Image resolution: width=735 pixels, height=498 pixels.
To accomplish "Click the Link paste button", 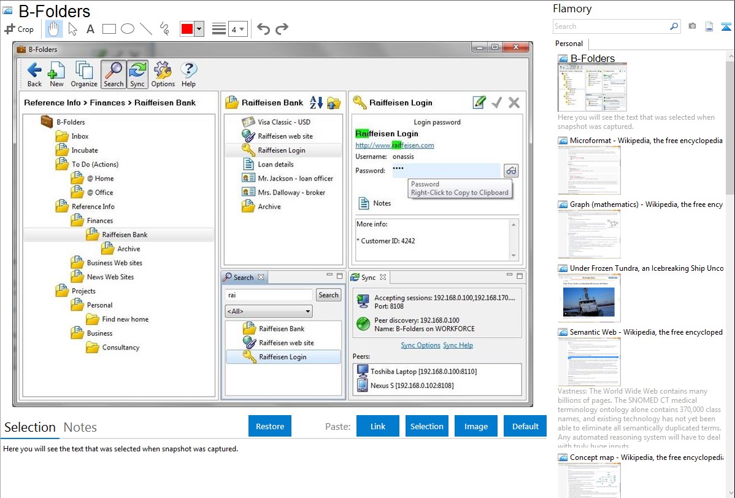I will [378, 426].
